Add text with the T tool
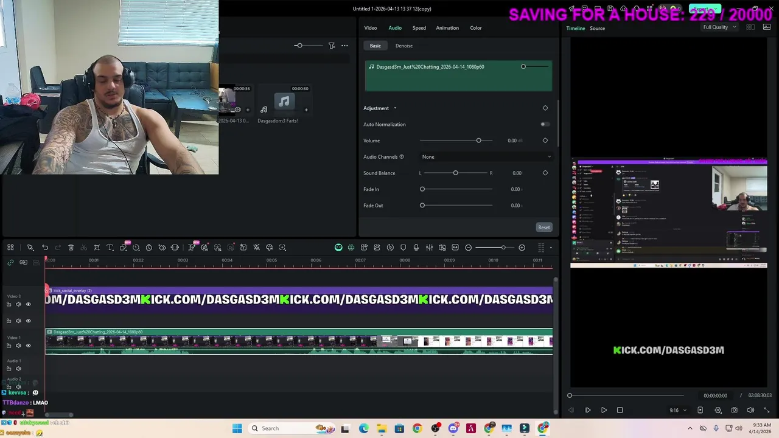Screen dimensions: 779x438 pos(110,248)
